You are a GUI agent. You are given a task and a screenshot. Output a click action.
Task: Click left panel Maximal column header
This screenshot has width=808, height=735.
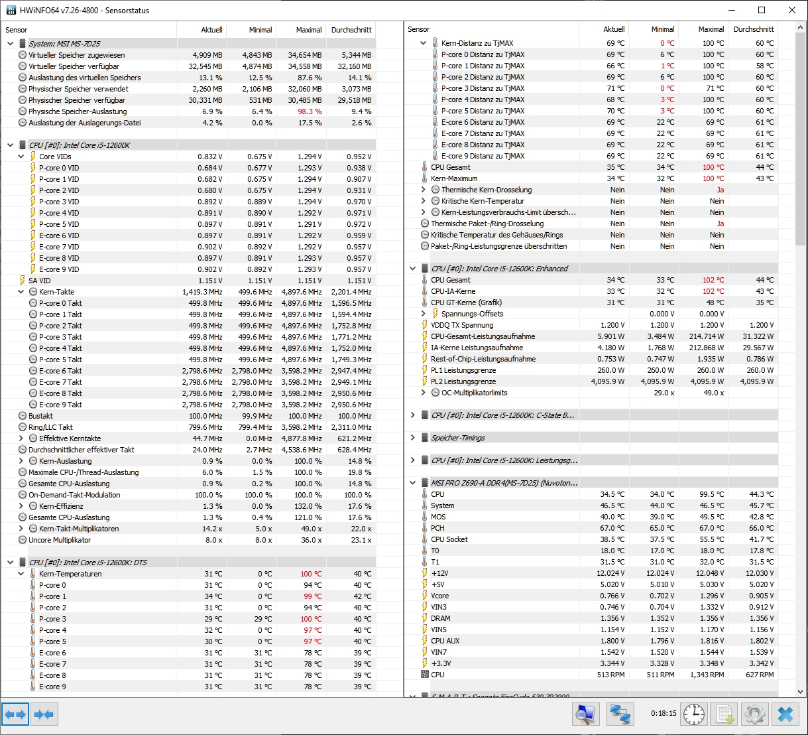coord(301,30)
